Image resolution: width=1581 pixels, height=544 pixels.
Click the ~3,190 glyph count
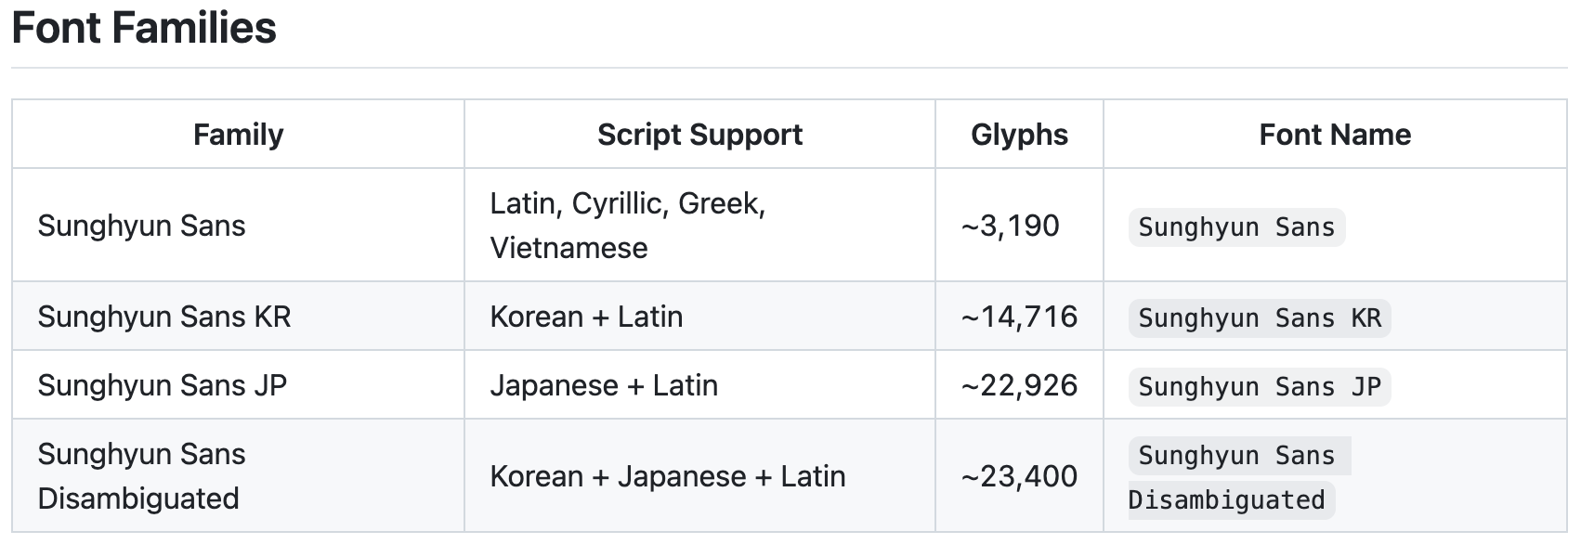[x=1010, y=226]
